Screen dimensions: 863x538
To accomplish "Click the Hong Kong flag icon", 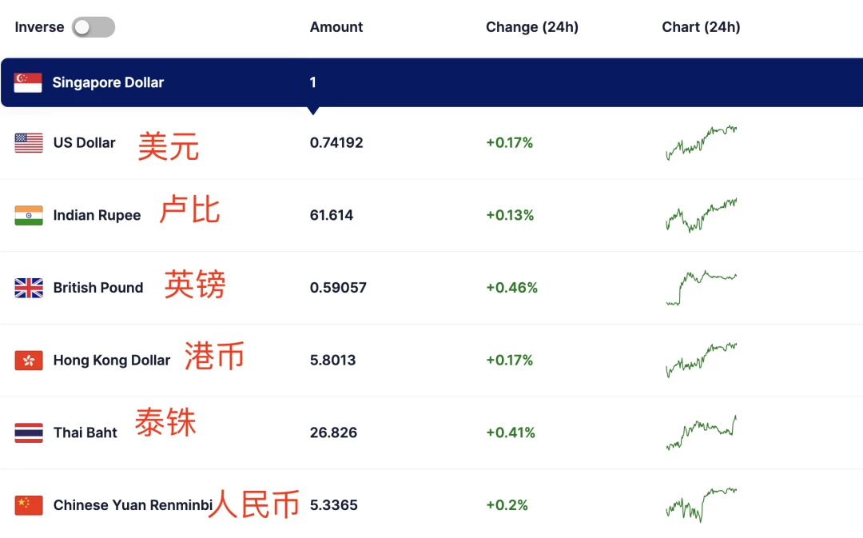I will 29,361.
